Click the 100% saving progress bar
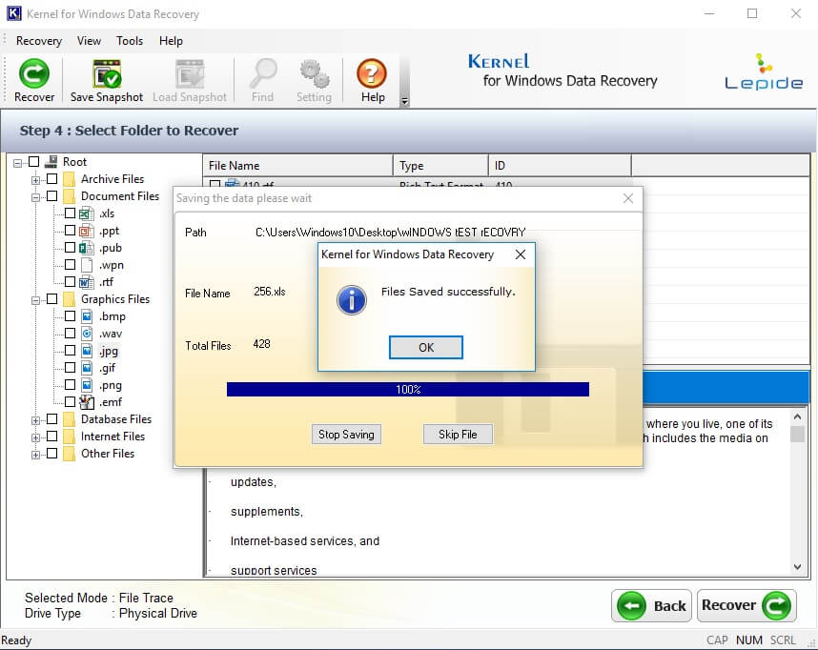818x650 pixels. pos(408,389)
